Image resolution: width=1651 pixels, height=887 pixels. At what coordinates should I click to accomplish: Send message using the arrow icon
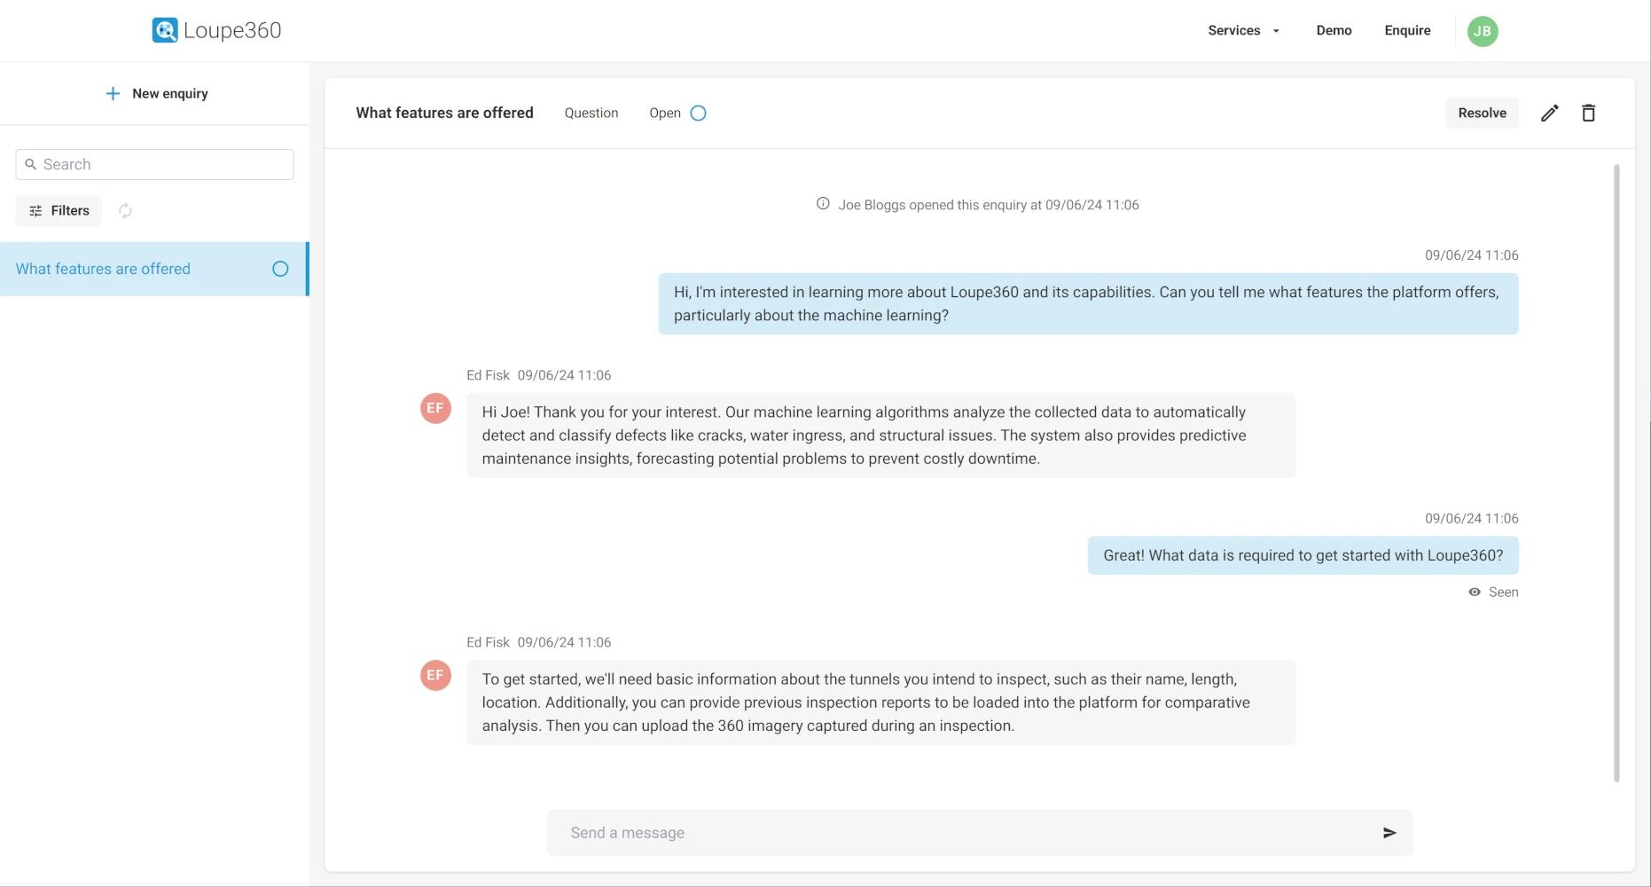click(x=1389, y=833)
